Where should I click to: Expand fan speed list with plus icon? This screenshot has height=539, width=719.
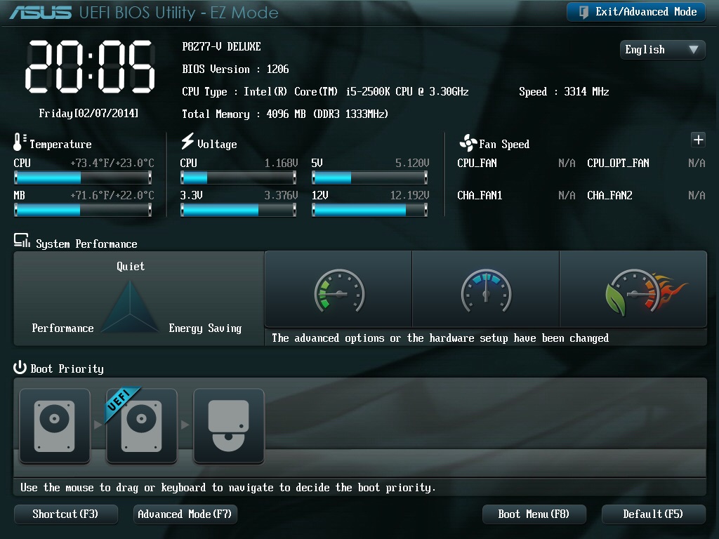click(x=698, y=140)
